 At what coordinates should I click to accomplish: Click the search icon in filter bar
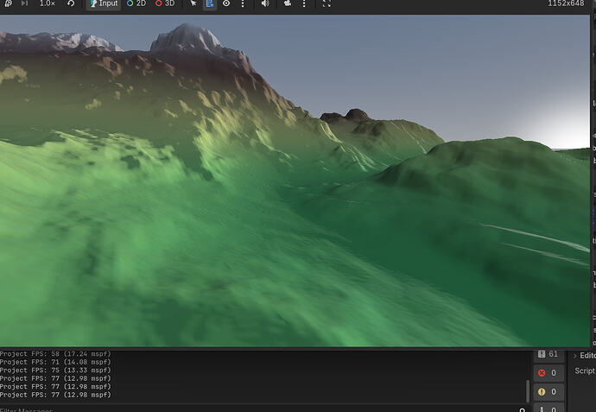523,409
